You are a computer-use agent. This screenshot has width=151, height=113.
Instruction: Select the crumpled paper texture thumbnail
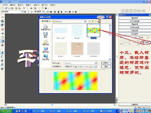(x=77, y=49)
